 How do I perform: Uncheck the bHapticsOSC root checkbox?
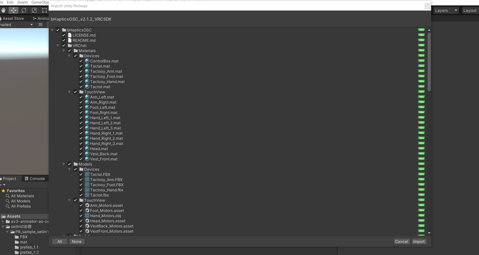[58, 30]
